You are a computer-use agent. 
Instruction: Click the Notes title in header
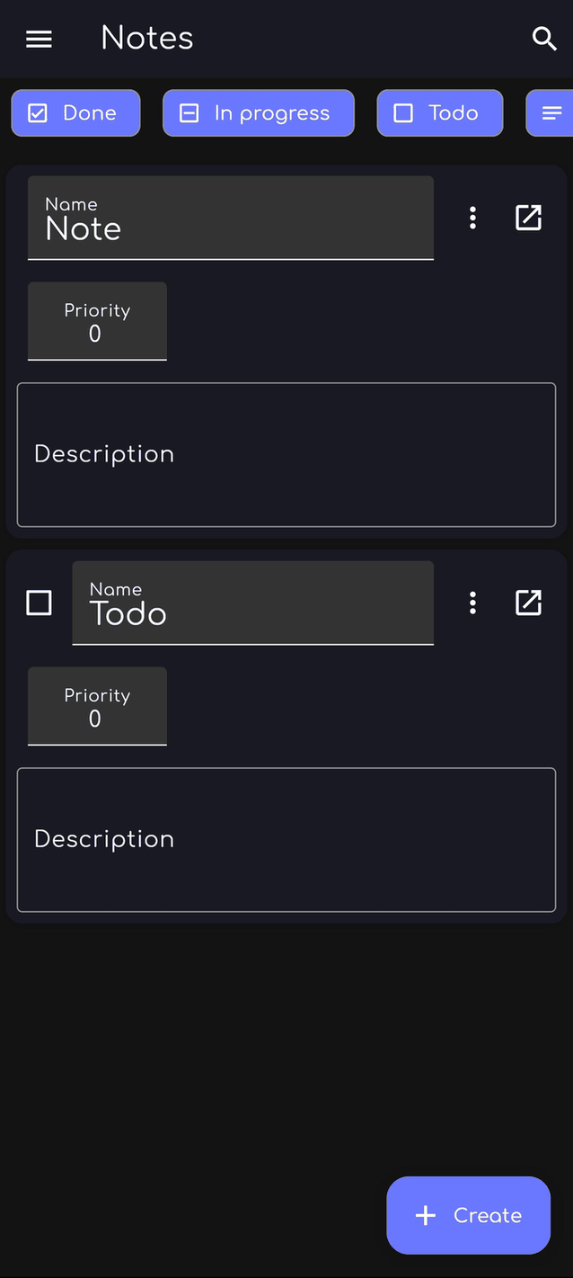point(147,38)
